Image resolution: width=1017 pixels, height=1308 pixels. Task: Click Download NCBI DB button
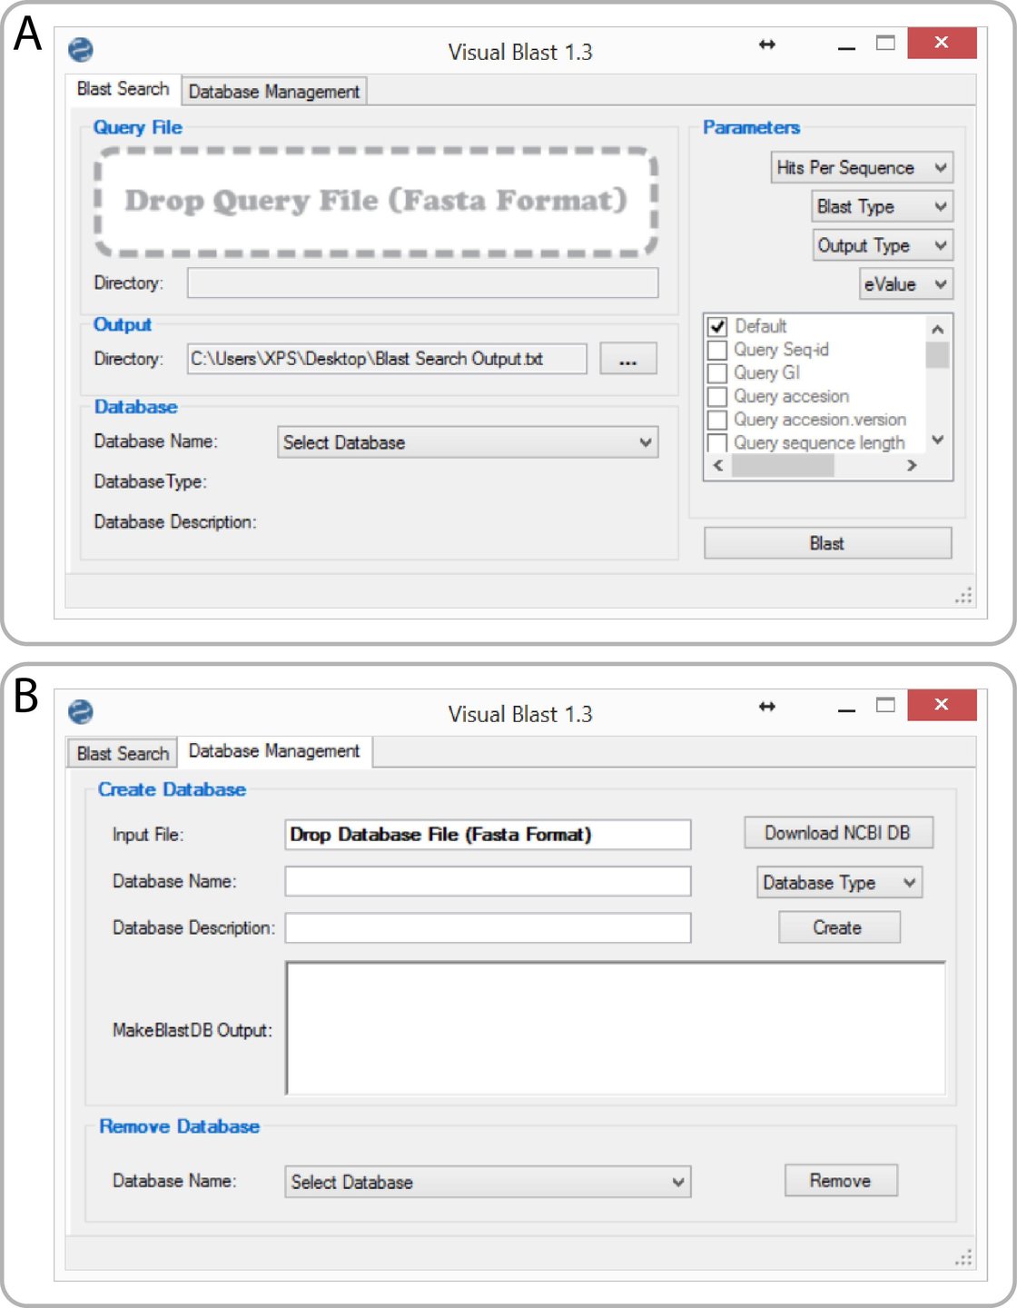(x=838, y=833)
